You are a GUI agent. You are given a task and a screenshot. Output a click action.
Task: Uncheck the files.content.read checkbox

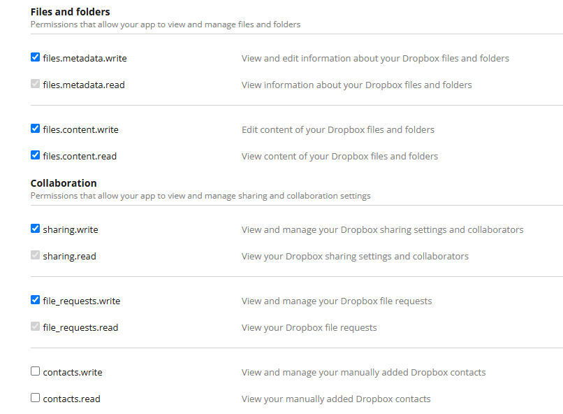[36, 155]
